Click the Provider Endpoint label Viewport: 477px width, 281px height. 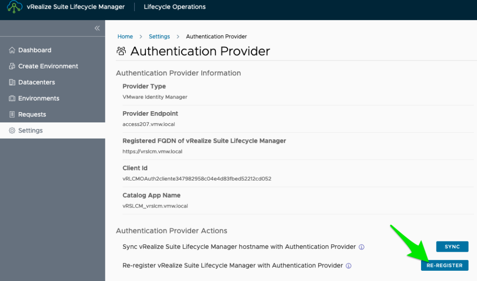tap(150, 114)
